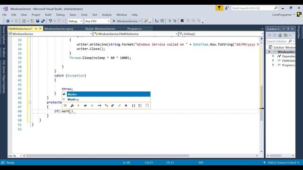This screenshot has width=303, height=170.
Task: Click the CoreProgramm account name
Action: coord(282,15)
